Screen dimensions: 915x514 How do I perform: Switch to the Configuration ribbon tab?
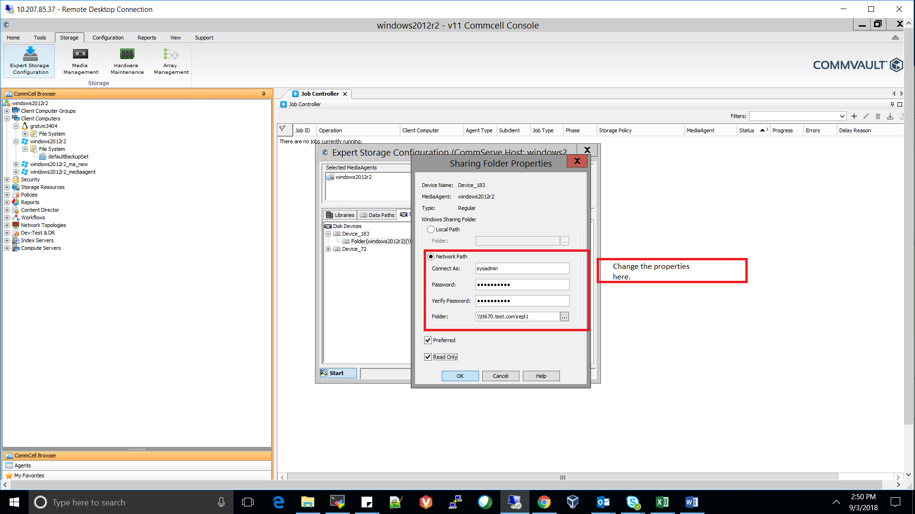108,38
